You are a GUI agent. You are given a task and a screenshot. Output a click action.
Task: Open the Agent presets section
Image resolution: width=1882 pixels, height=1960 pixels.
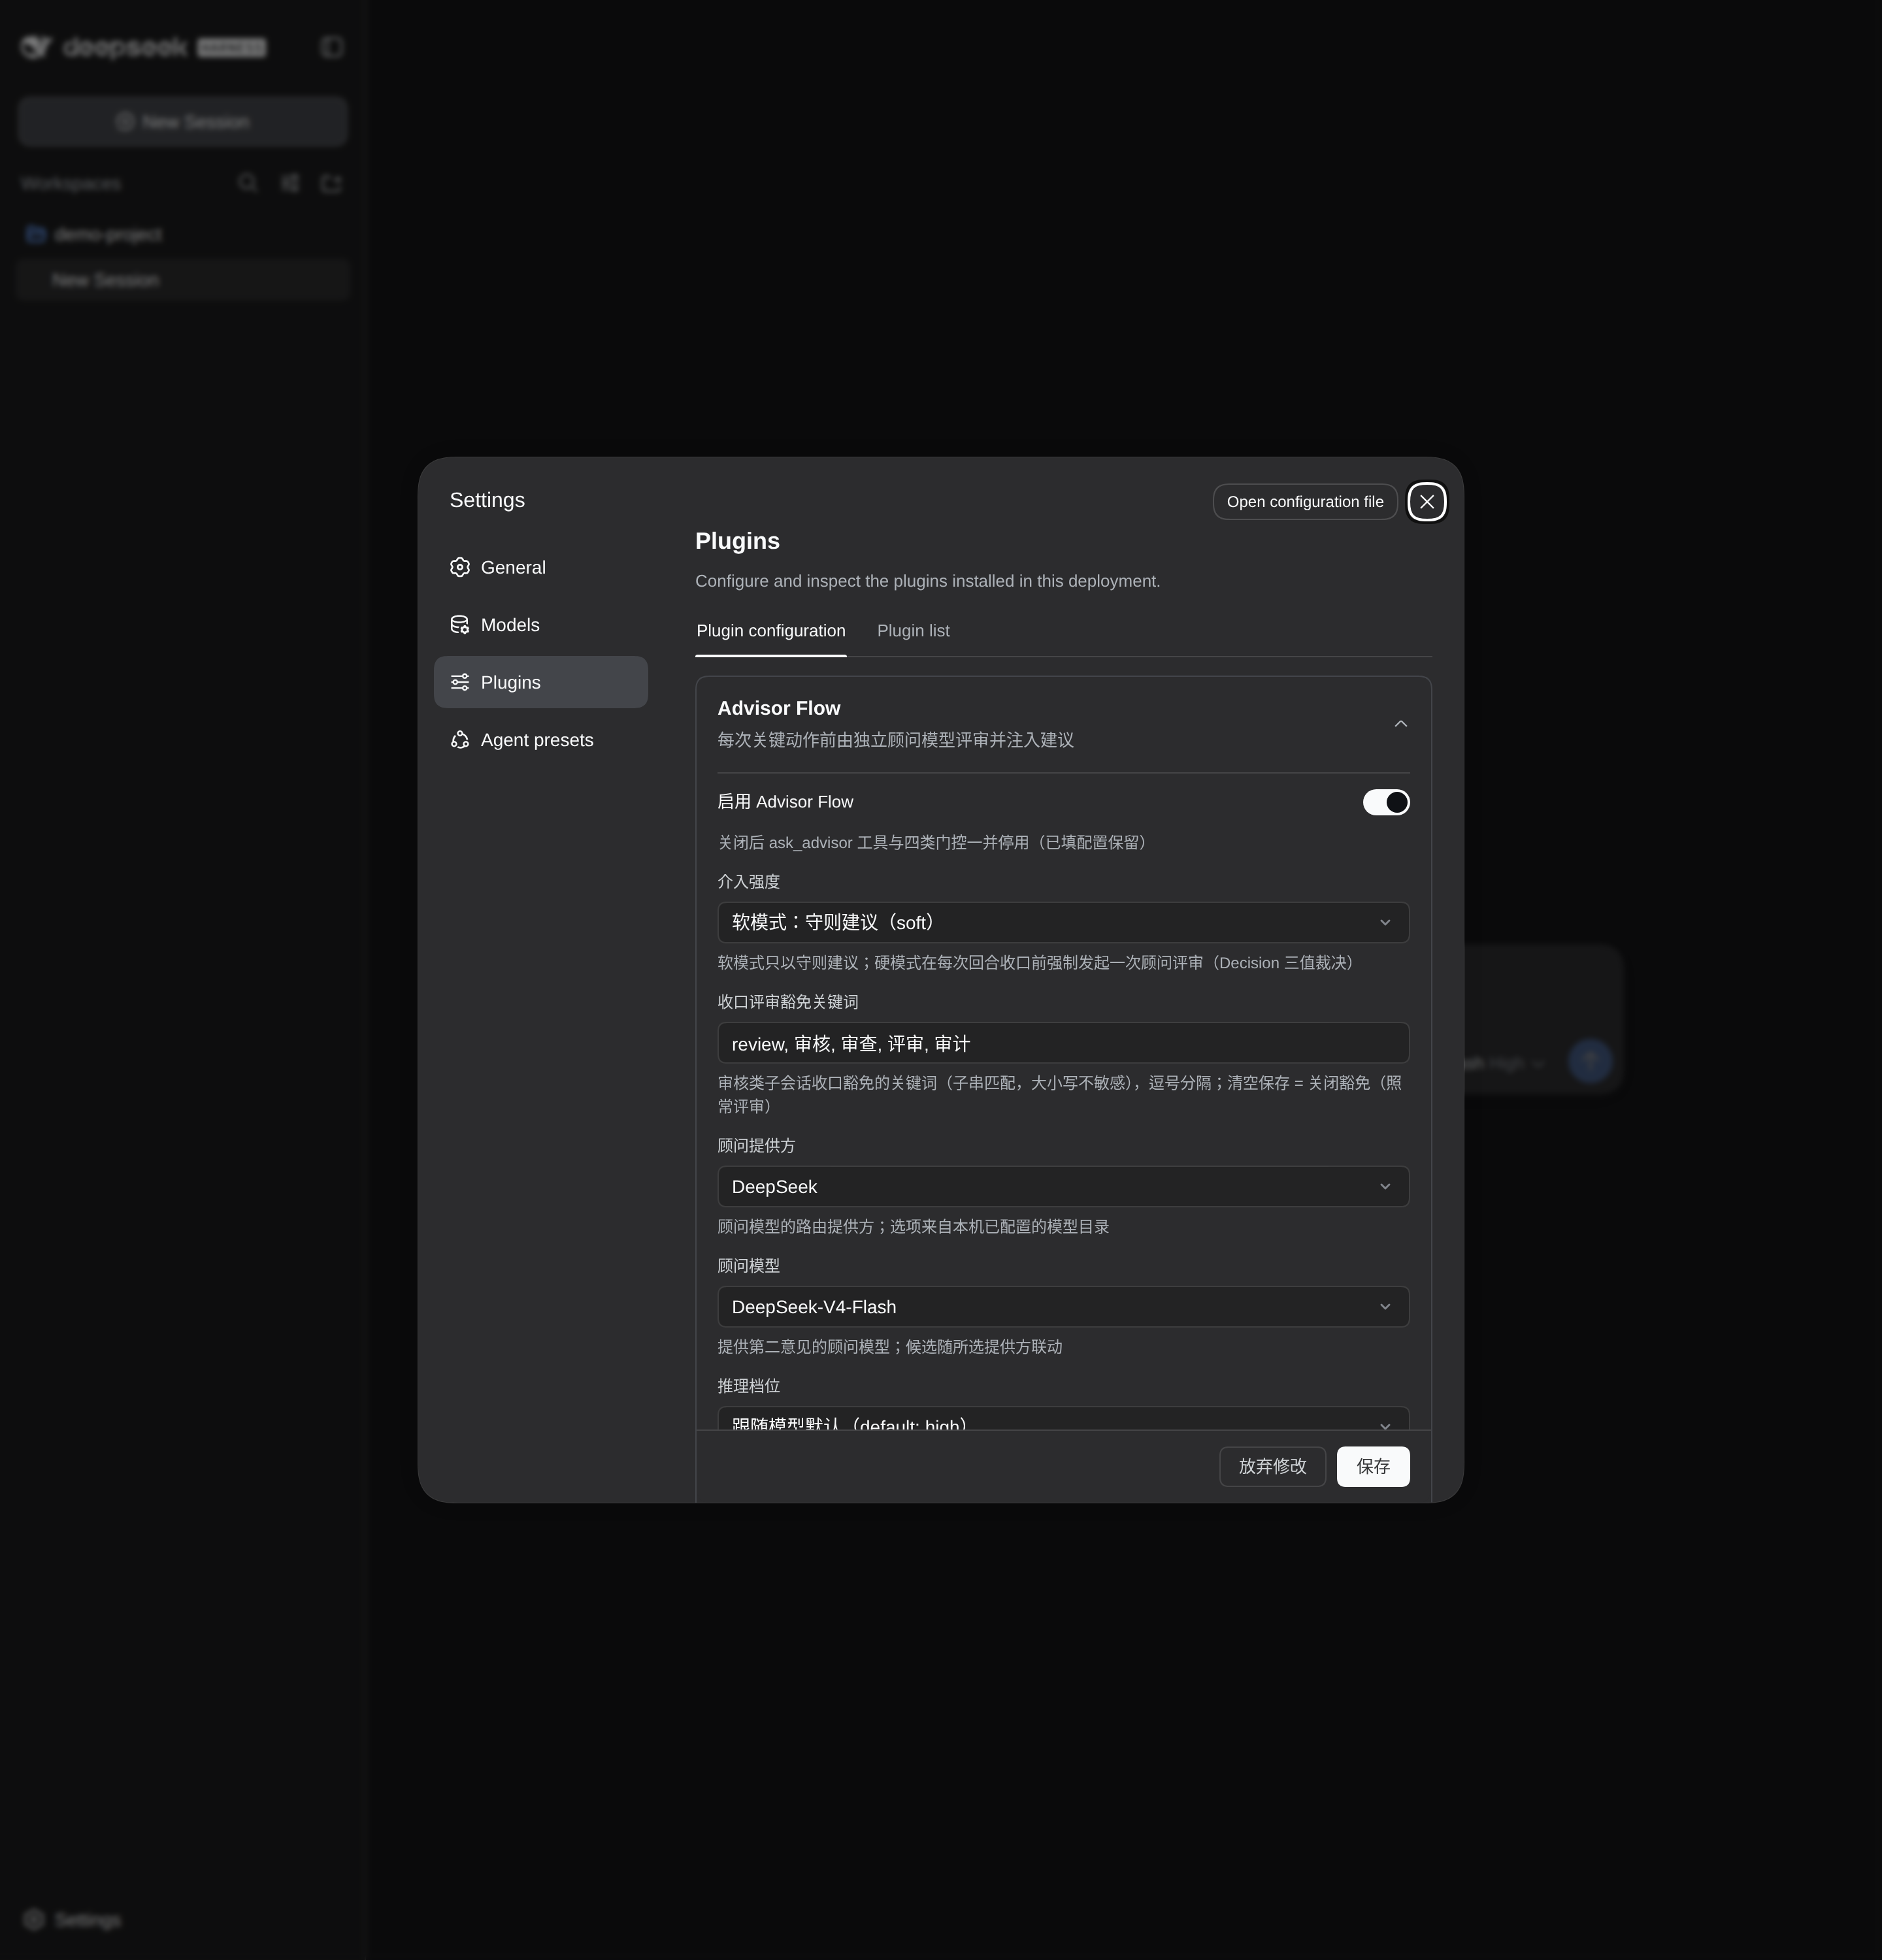point(540,740)
